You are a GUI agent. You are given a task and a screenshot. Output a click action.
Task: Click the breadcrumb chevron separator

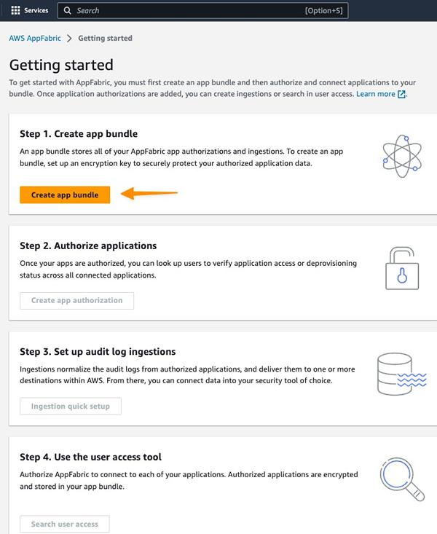coord(69,39)
